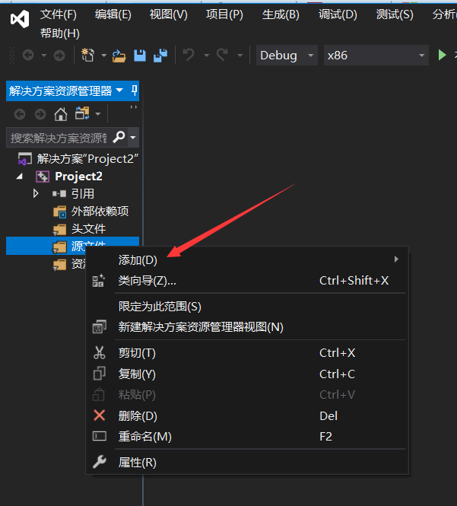
Task: Collapse the Project2 project node
Action: coord(21,177)
